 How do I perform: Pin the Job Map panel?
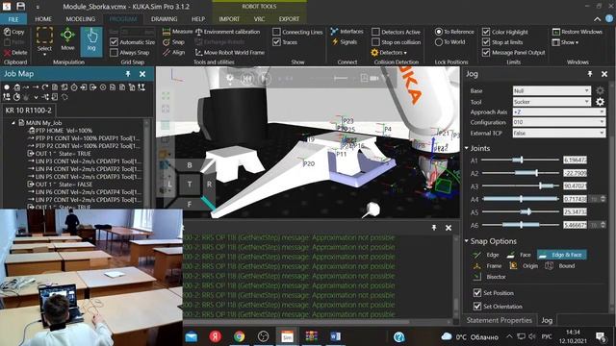pyautogui.click(x=128, y=74)
